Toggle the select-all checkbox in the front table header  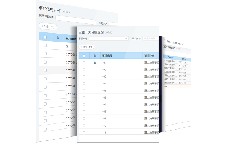pyautogui.click(x=84, y=56)
